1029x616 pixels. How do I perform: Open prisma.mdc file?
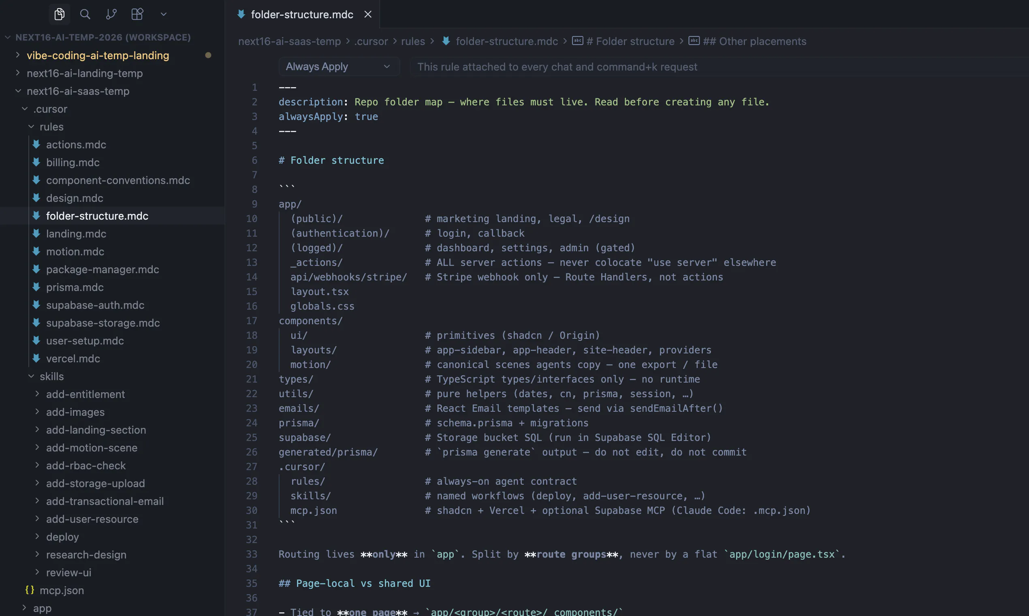(75, 287)
